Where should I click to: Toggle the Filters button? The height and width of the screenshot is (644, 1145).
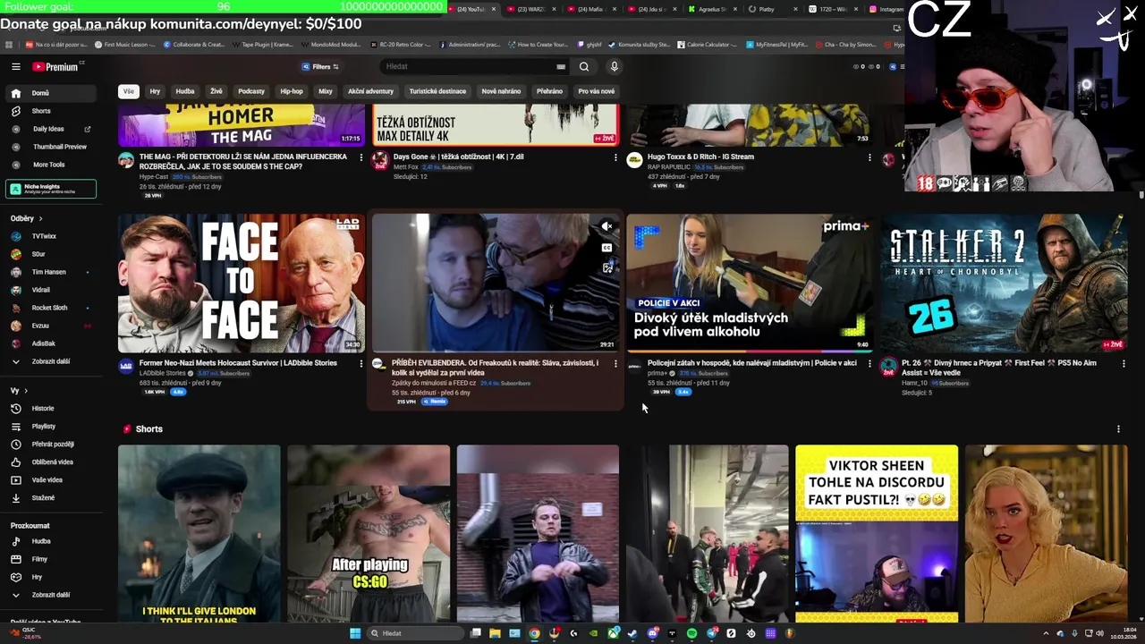320,66
